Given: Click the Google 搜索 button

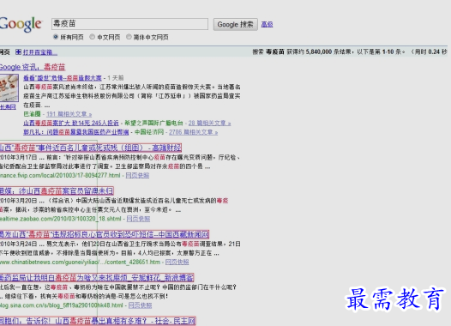Looking at the screenshot, I should pos(235,24).
